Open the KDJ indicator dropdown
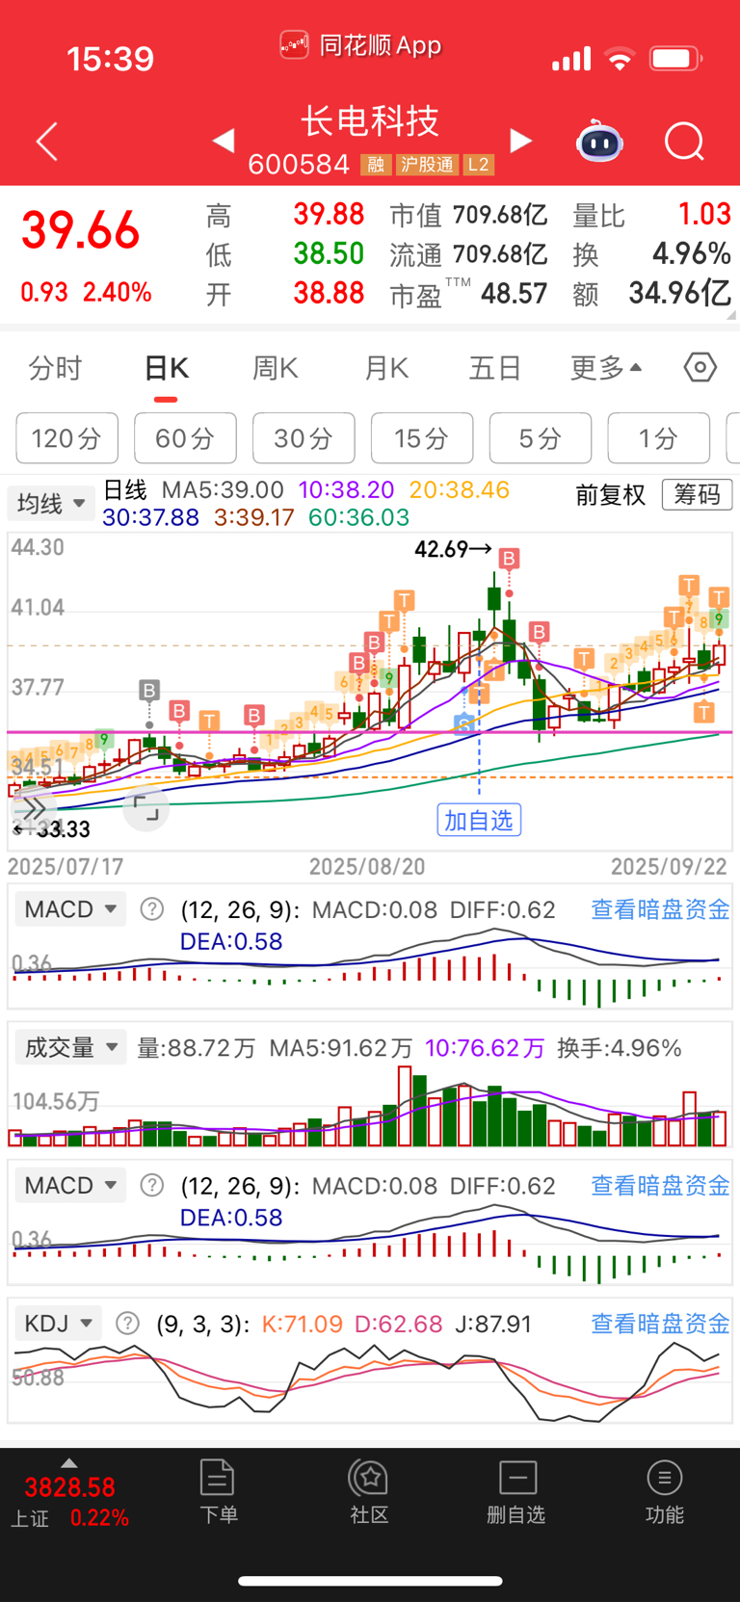The image size is (740, 1602). pos(58,1324)
